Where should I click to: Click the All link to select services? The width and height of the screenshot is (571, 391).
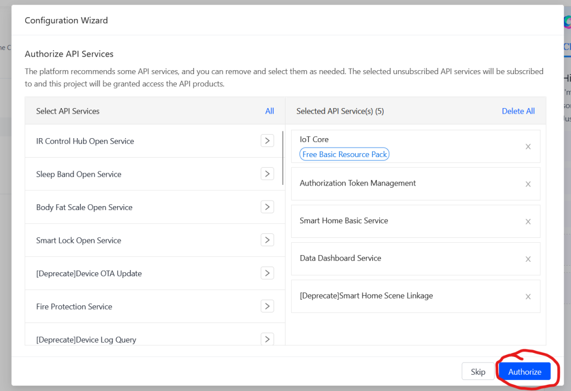pyautogui.click(x=269, y=111)
